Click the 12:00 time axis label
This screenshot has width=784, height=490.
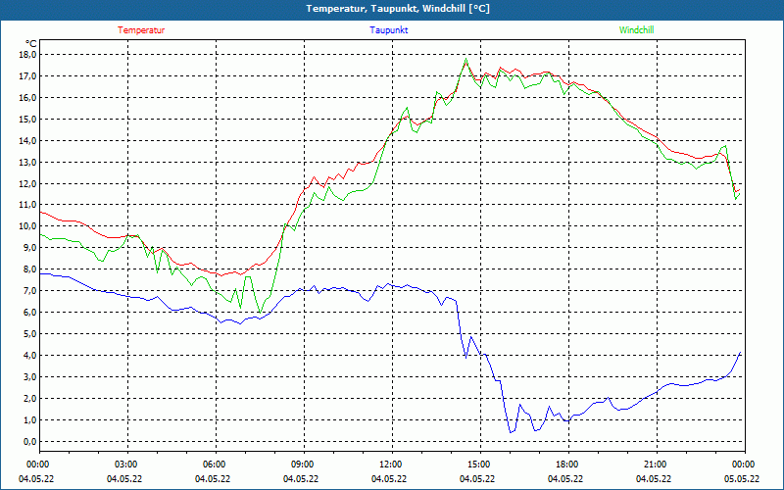coord(389,465)
